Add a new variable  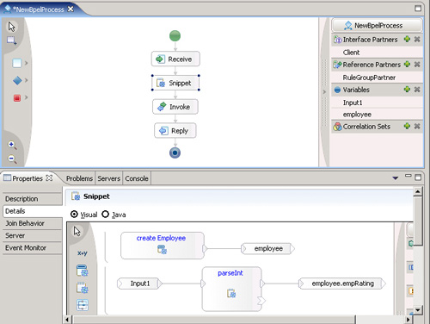(407, 90)
